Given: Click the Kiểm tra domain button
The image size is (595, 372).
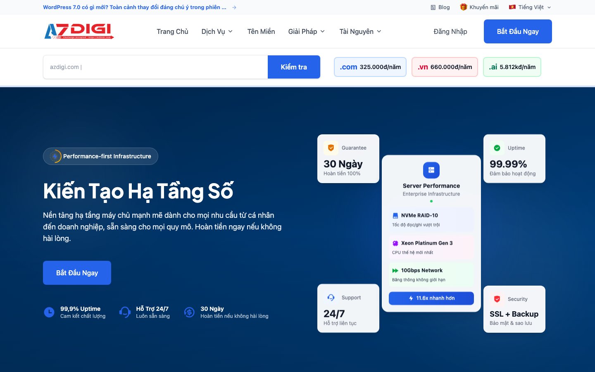Looking at the screenshot, I should [x=294, y=67].
